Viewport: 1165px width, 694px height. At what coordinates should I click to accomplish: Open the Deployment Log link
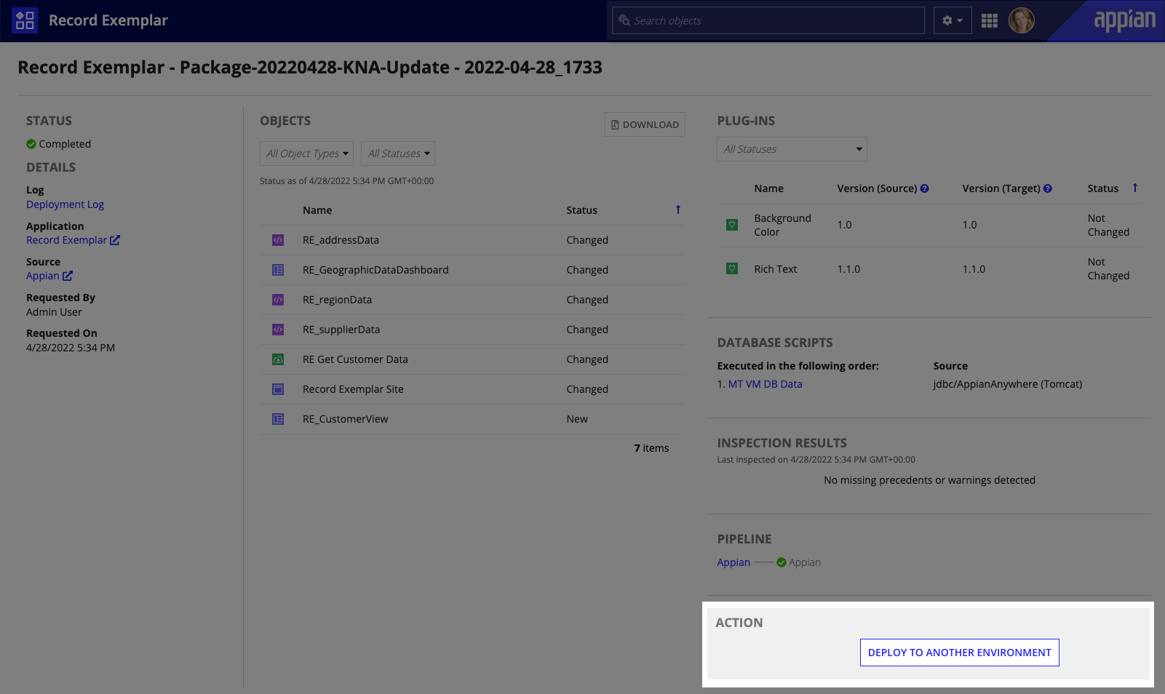65,204
